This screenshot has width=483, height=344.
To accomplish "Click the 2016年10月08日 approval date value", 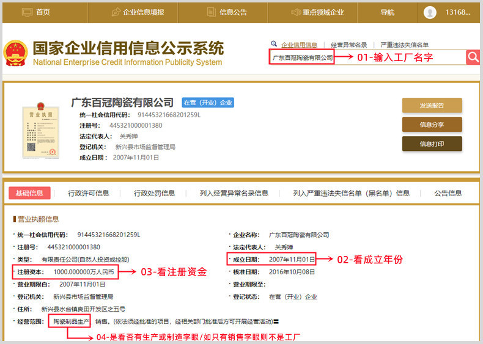I will click(x=292, y=272).
